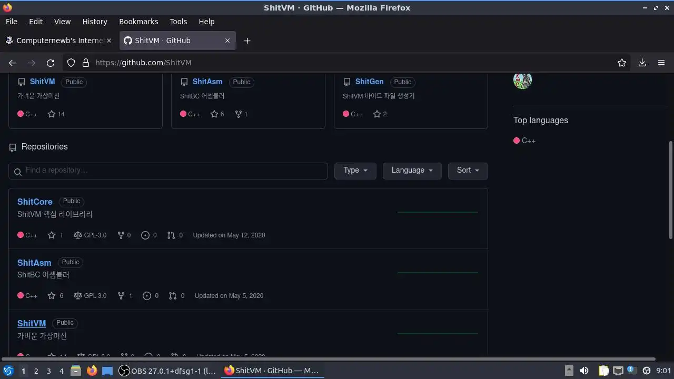Open the Tools menu
This screenshot has width=674, height=379.
[x=179, y=22]
